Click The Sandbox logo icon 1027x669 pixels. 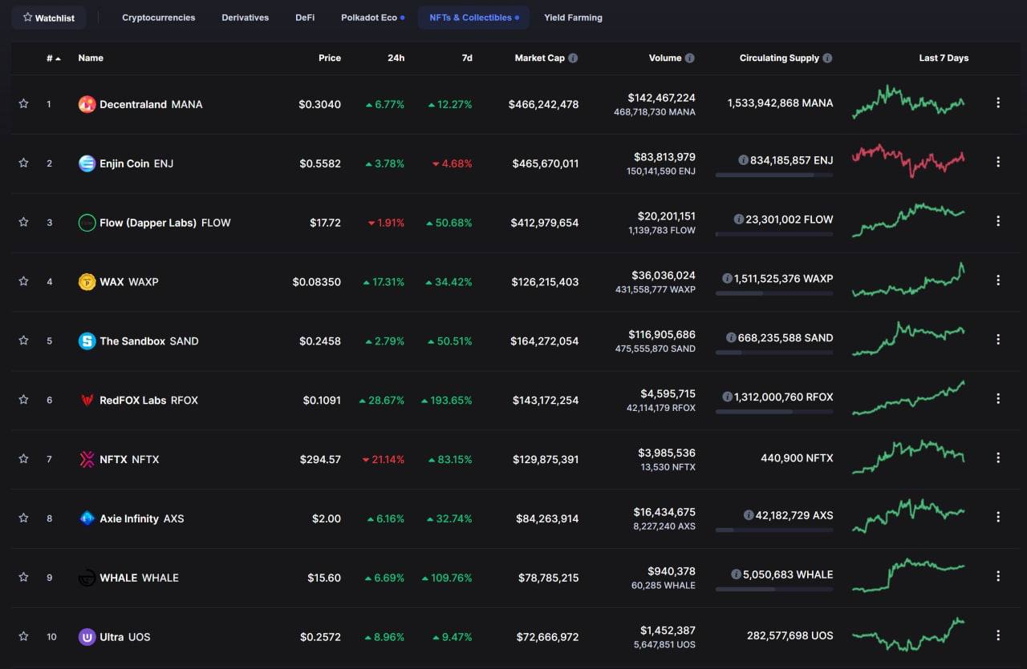point(87,341)
